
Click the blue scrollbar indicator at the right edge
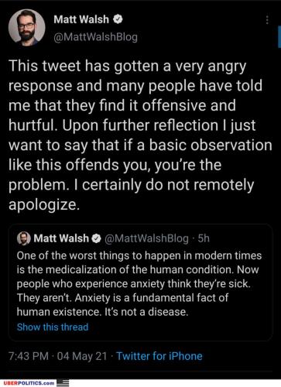(279, 36)
